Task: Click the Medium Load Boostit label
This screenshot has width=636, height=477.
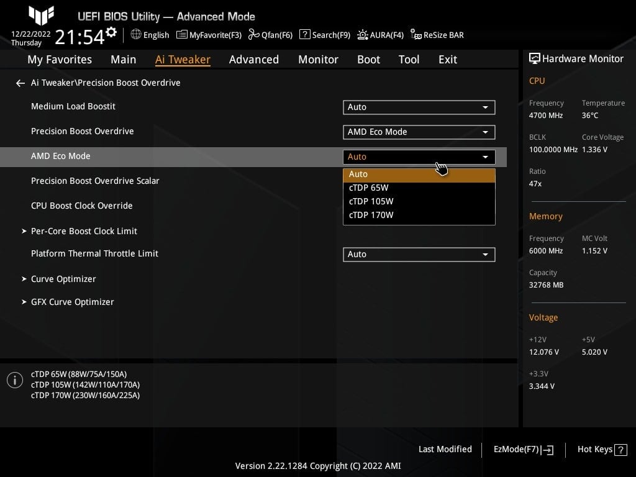Action: coord(73,106)
